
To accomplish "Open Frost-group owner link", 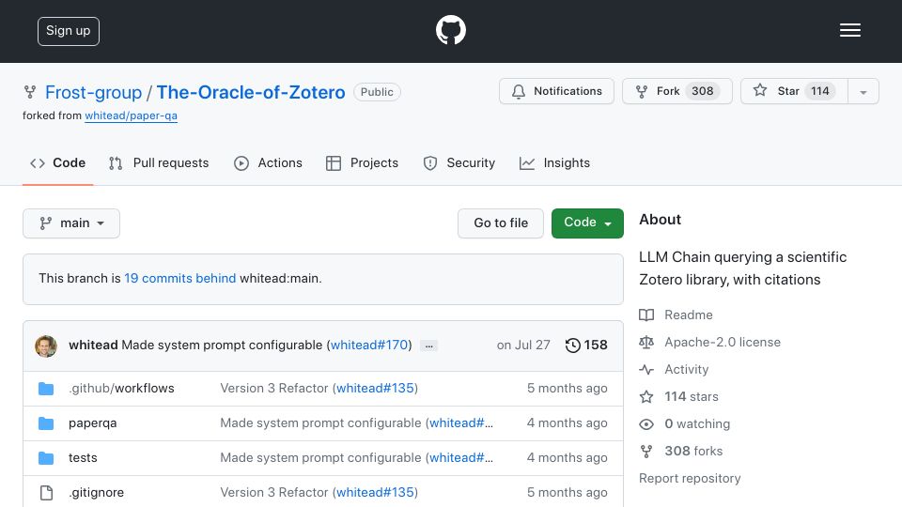I will [x=93, y=92].
